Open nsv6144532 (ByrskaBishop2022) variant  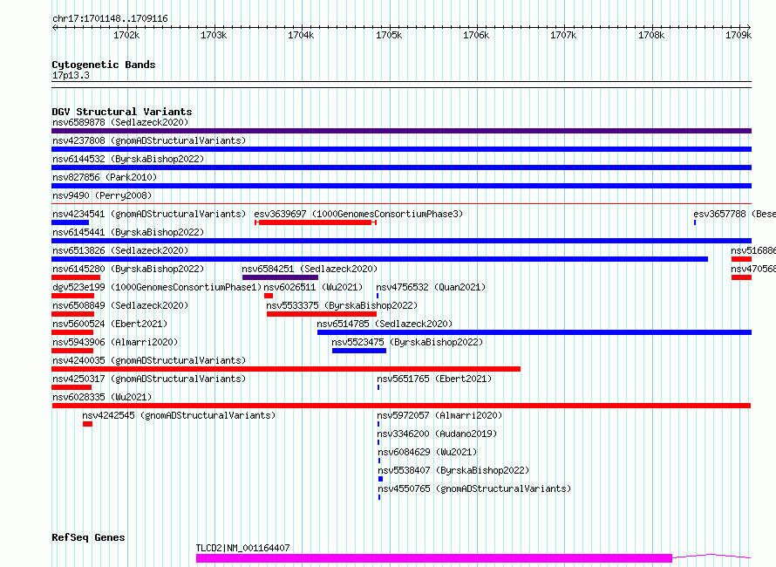coord(128,159)
